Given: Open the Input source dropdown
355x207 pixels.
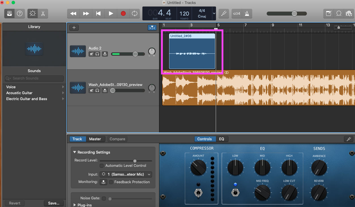Looking at the screenshot, I should 126,174.
